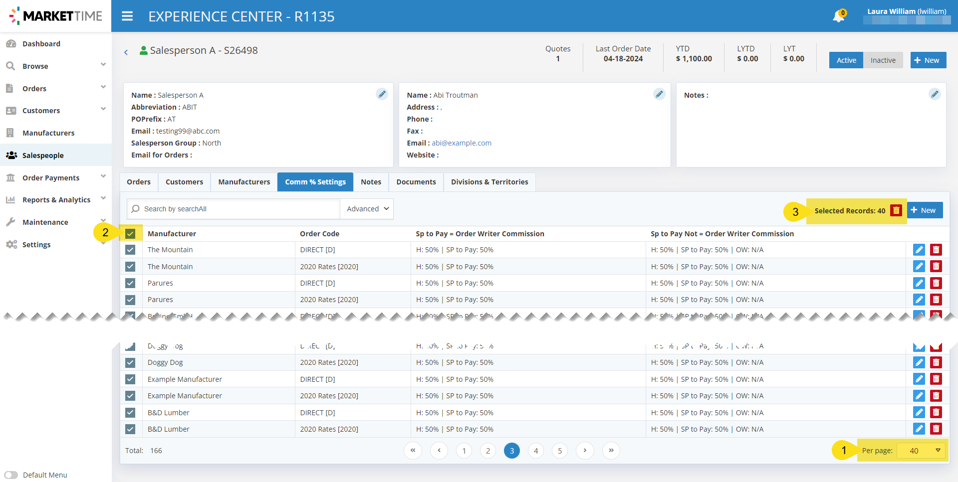This screenshot has width=958, height=482.
Task: Edit B&D Lumber DIRECT [D] row
Action: (919, 412)
